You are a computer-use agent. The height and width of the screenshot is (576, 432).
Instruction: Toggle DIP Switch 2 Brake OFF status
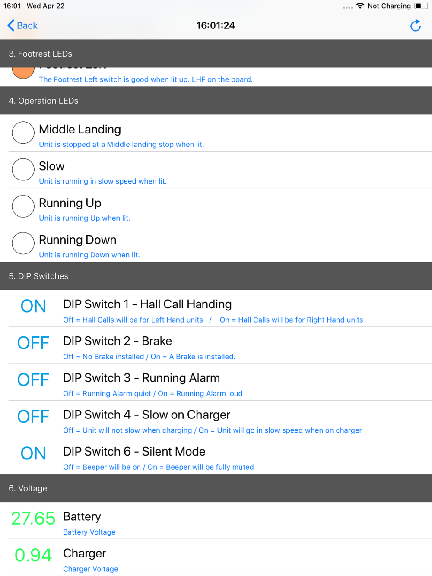tap(33, 343)
